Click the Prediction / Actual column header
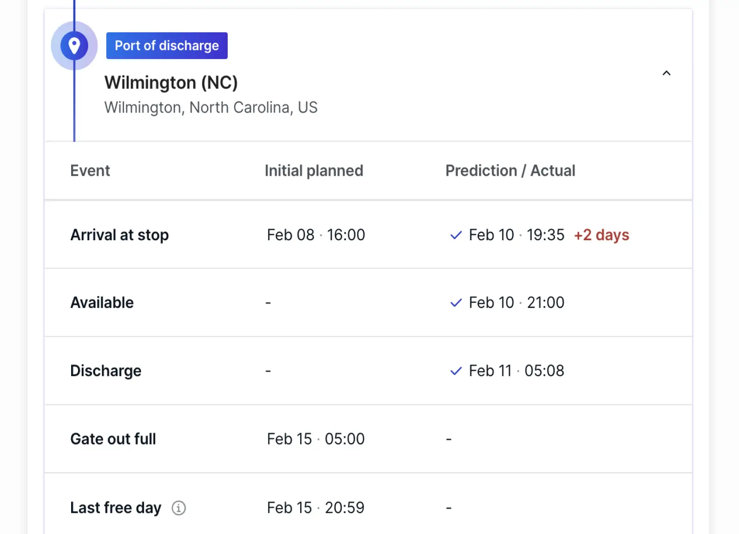This screenshot has width=739, height=534. click(510, 171)
